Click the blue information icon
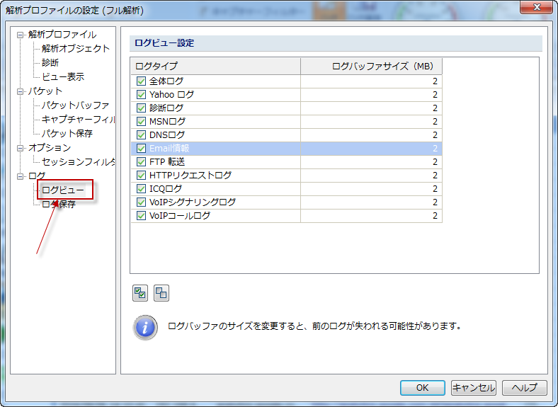Screen dimensions: 558x407 click(x=145, y=328)
